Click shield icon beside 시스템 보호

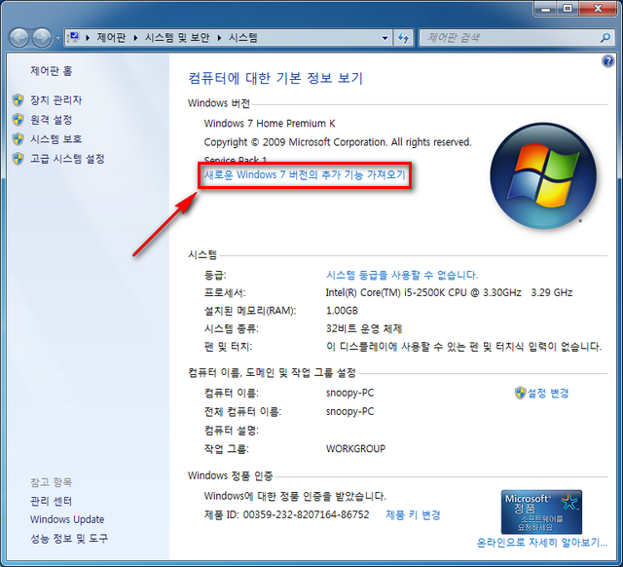pyautogui.click(x=18, y=139)
